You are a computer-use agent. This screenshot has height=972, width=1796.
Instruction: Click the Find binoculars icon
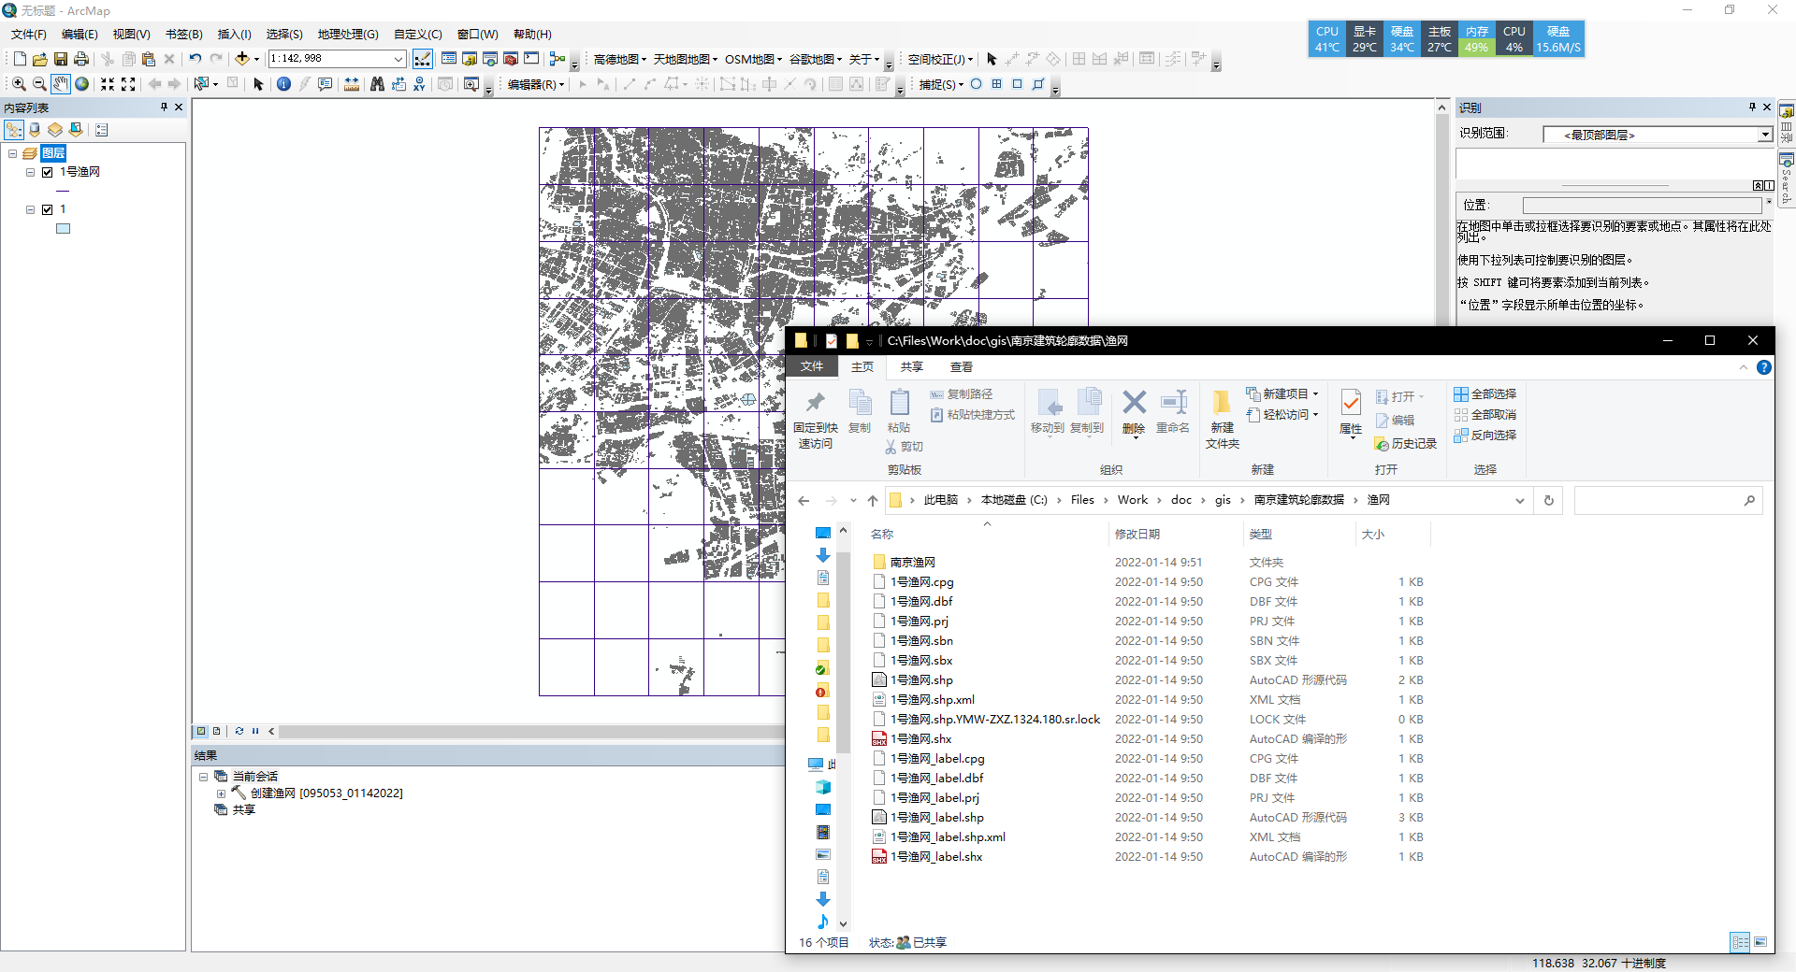click(377, 84)
